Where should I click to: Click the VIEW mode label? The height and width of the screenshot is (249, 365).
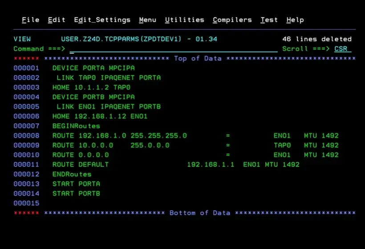point(22,39)
